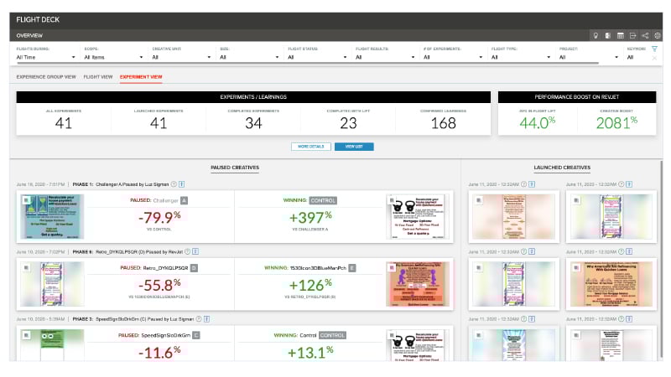Open the settings gear icon in Overview bar
The height and width of the screenshot is (377, 671).
click(658, 36)
